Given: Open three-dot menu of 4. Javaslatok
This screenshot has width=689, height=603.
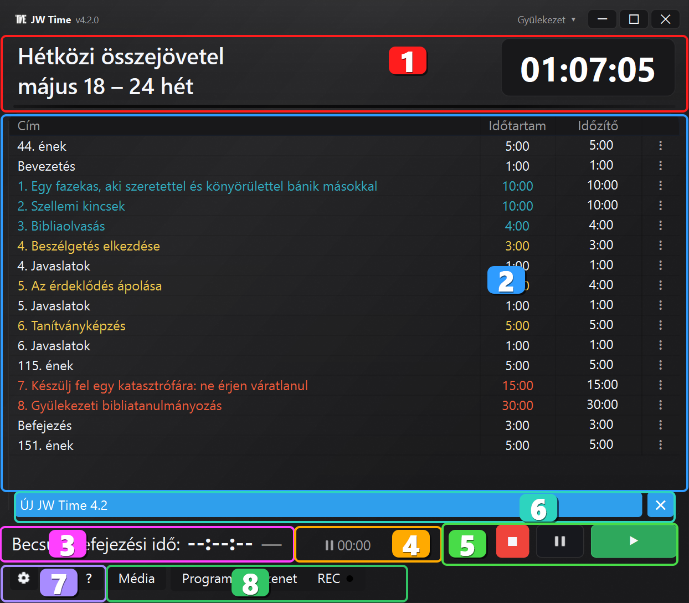Looking at the screenshot, I should coord(660,265).
